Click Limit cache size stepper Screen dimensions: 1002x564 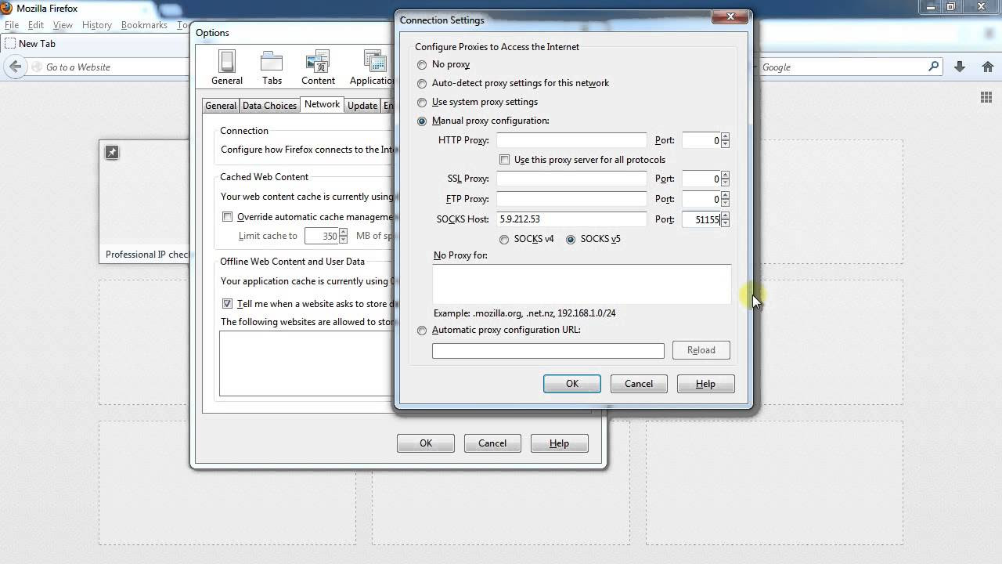[343, 236]
